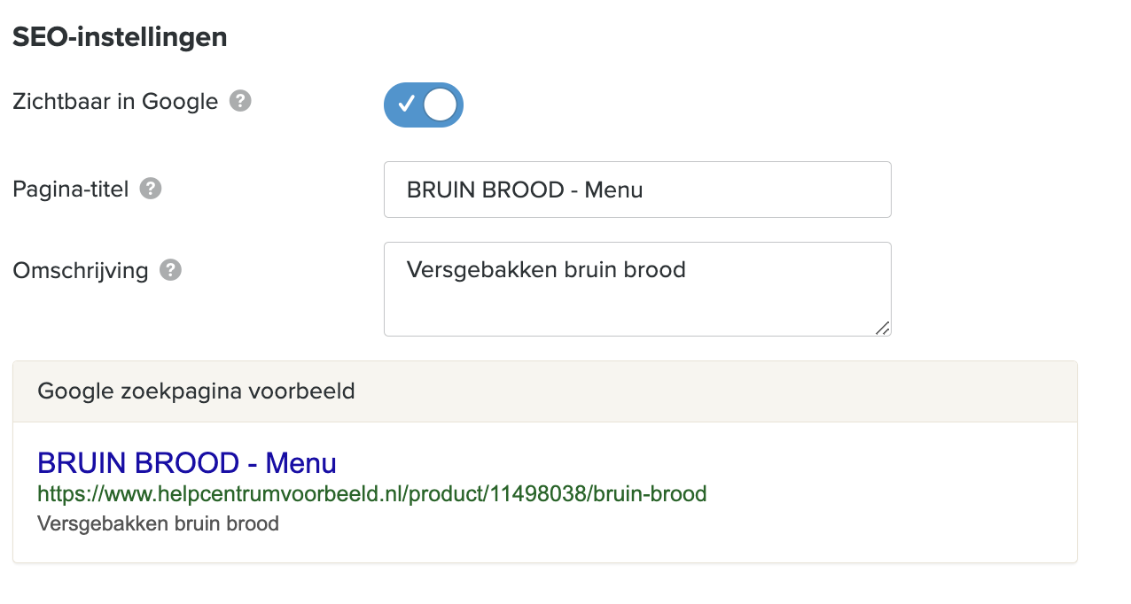1131x604 pixels.
Task: Focus the Pagina-titel input field
Action: tap(753, 190)
